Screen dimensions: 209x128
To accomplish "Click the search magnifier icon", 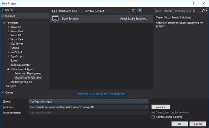I will pos(203,11).
